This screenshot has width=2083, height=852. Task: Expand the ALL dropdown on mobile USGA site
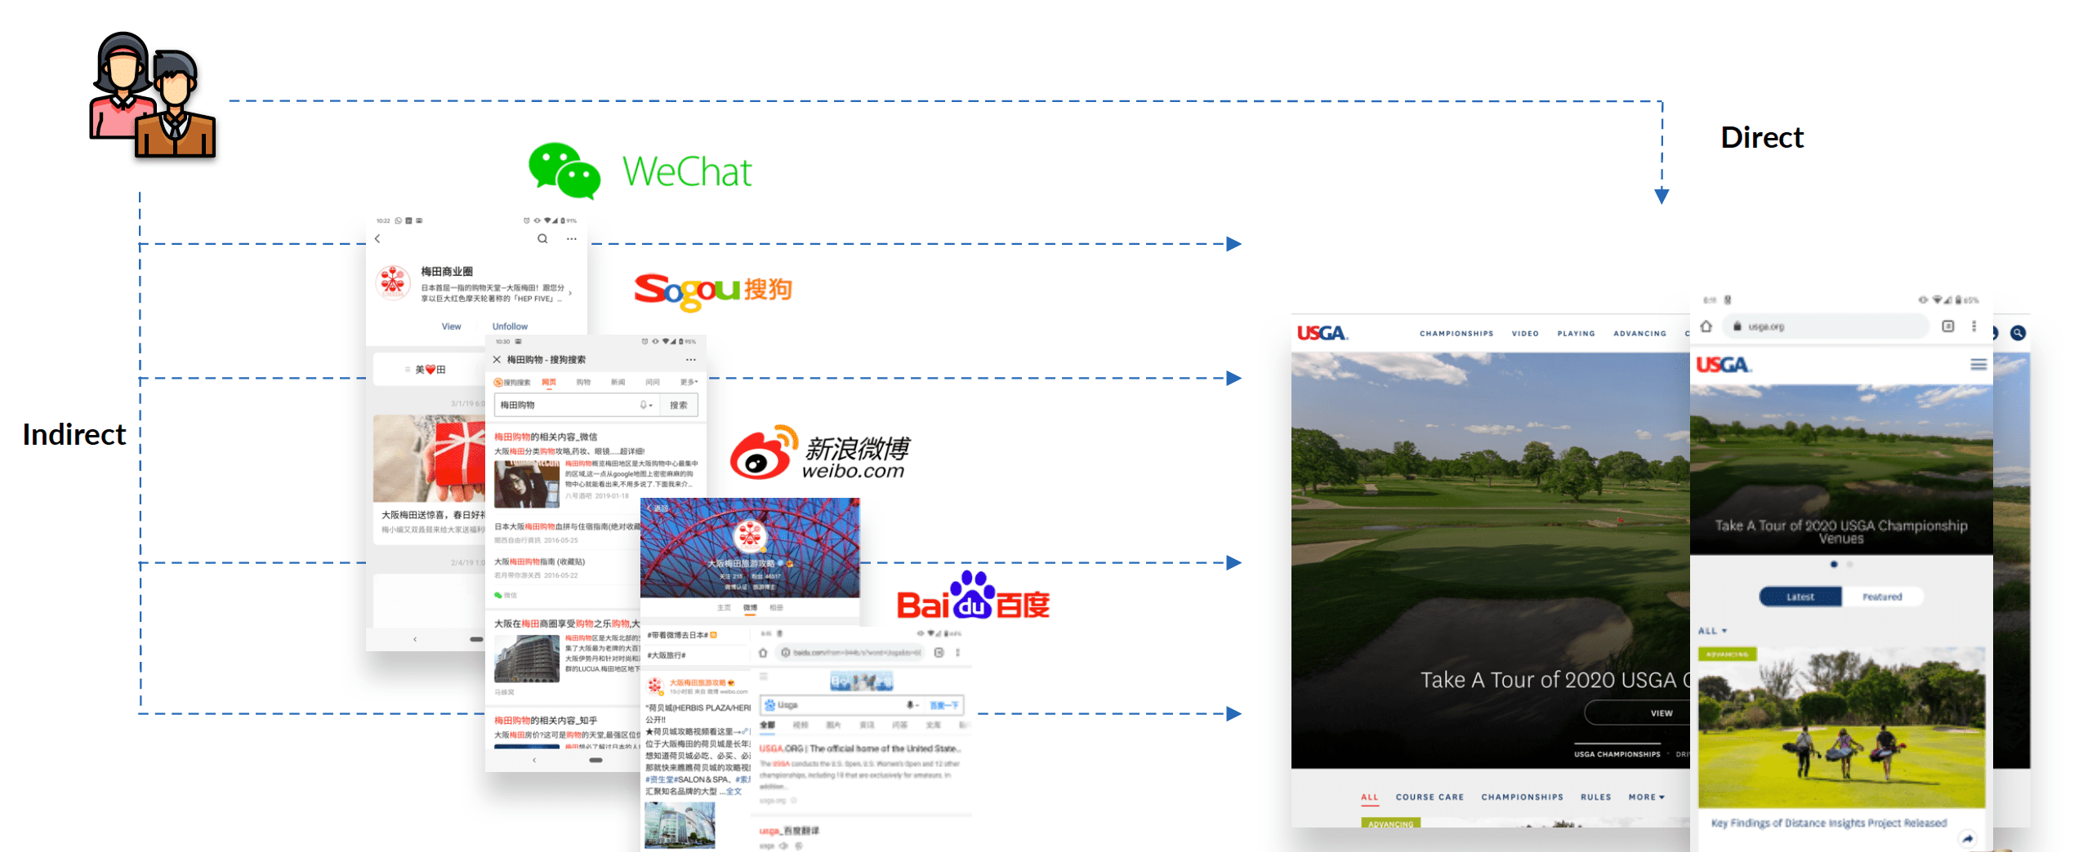1712,631
